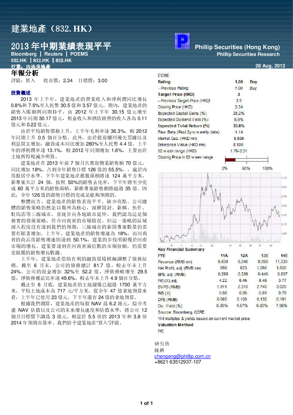293x415 pixels.
Task: Click the date 28 Aug, 2013
Action: coord(270,66)
